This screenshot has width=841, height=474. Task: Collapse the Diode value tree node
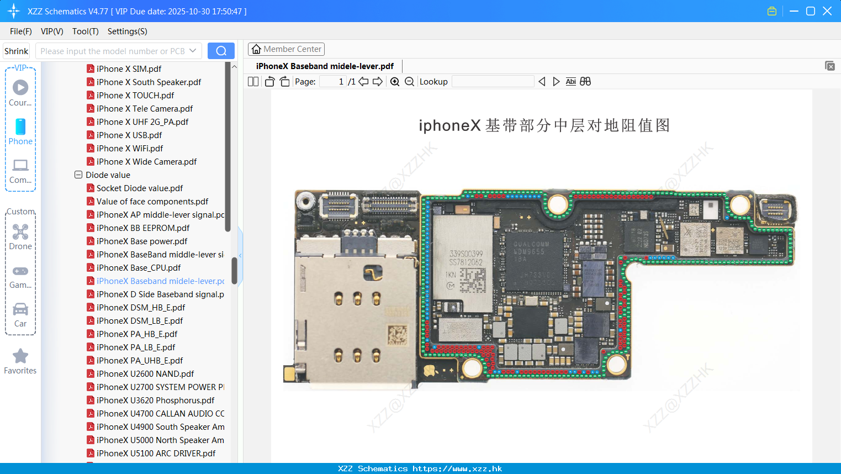78,175
